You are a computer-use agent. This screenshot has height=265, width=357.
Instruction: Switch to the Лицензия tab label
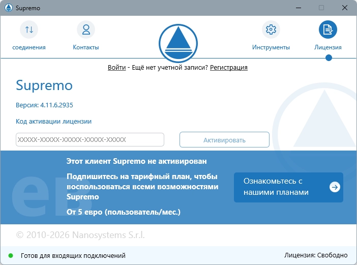tap(328, 47)
